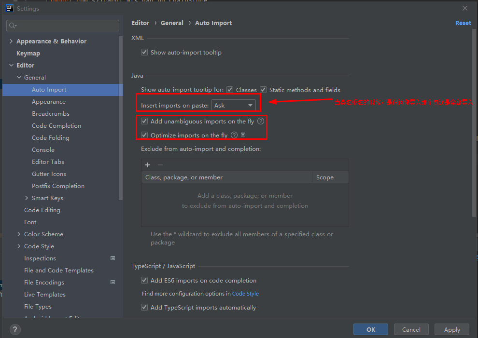Open the "Code Style" link under TypeScript options
This screenshot has width=478, height=338.
point(245,293)
